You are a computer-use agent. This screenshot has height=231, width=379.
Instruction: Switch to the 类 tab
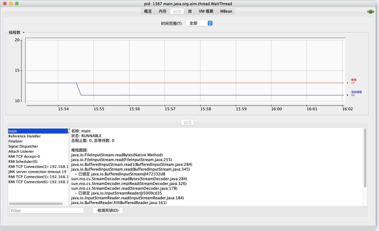[x=190, y=11]
